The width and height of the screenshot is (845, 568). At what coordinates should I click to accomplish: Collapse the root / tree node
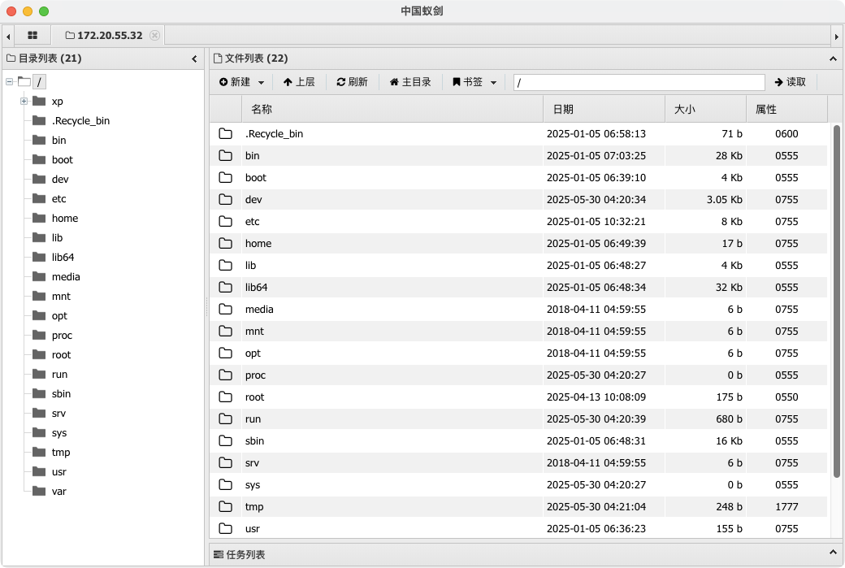click(x=9, y=81)
